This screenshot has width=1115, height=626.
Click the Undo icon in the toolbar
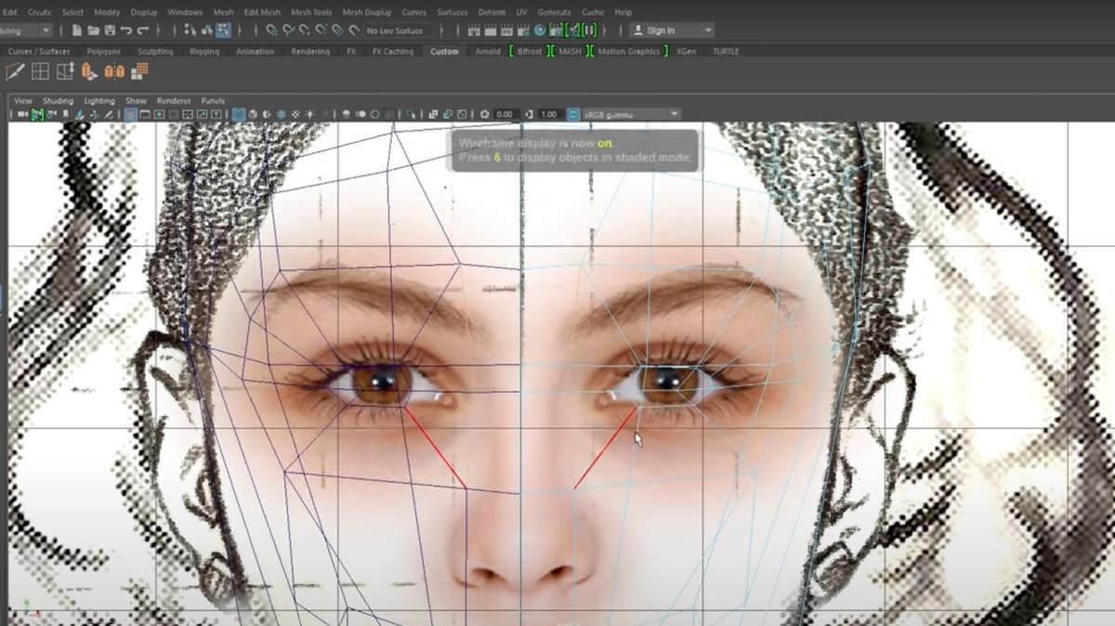click(127, 30)
